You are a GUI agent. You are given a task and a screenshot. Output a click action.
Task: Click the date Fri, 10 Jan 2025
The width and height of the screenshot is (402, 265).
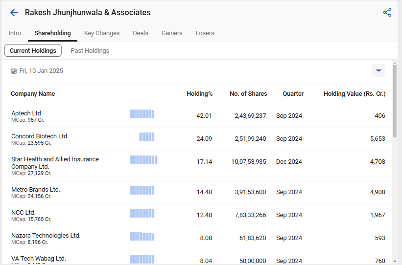point(41,71)
